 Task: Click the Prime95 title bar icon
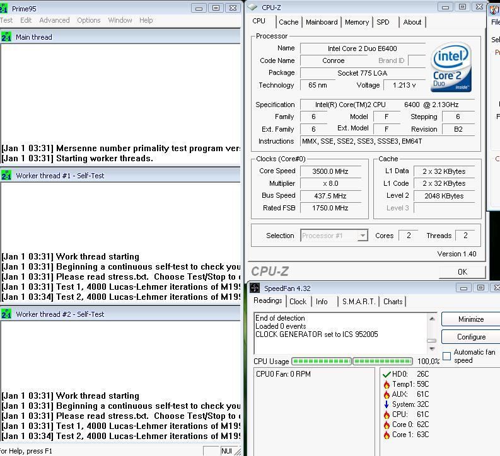3,8
